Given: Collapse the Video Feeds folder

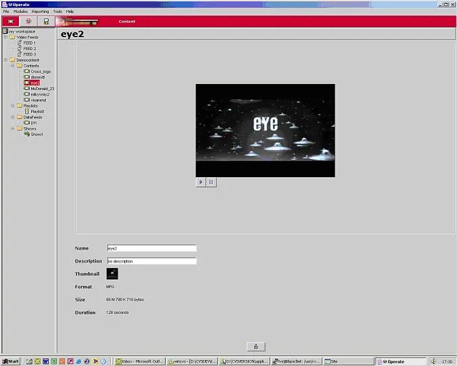Looking at the screenshot, I should pos(5,37).
